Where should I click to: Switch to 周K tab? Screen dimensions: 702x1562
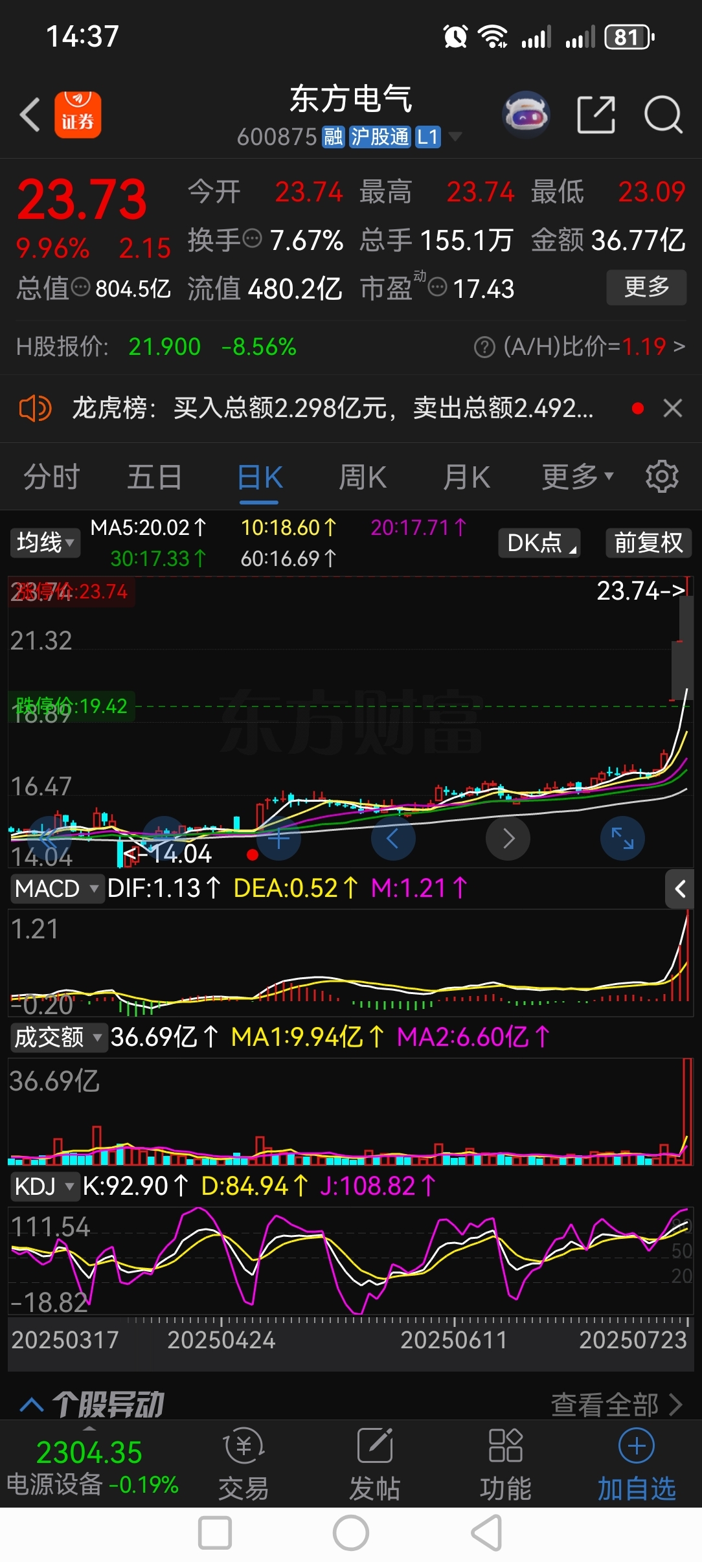363,477
